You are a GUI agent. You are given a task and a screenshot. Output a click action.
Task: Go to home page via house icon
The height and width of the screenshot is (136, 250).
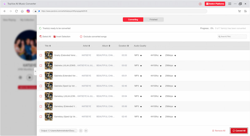point(22,11)
